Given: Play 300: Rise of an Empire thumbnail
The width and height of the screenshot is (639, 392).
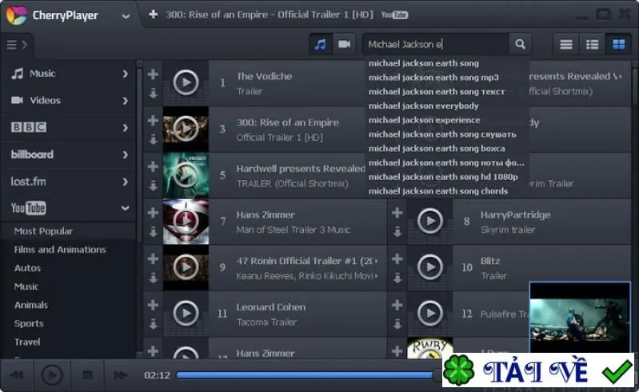Looking at the screenshot, I should pyautogui.click(x=186, y=129).
